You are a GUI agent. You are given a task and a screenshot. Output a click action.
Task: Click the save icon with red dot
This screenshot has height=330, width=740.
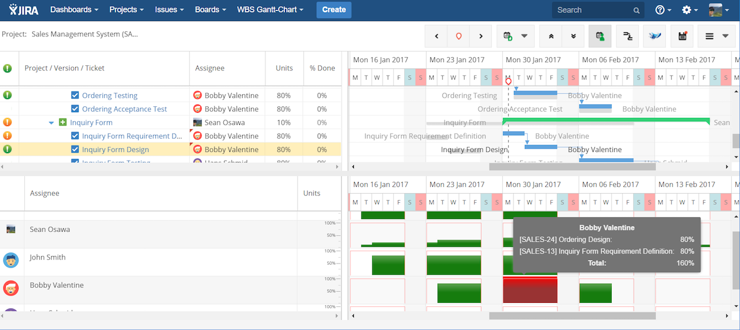682,36
